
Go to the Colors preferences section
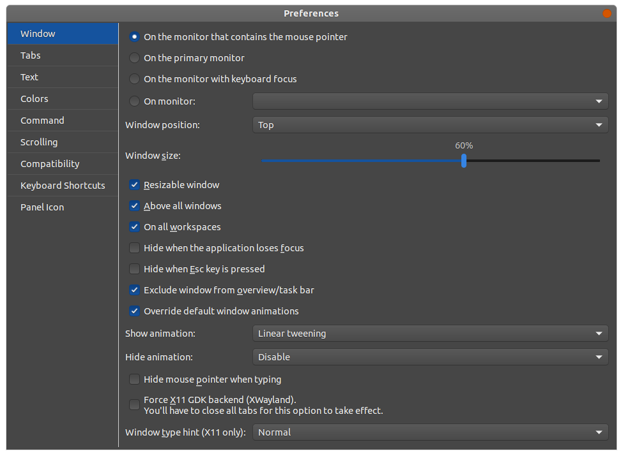point(63,99)
